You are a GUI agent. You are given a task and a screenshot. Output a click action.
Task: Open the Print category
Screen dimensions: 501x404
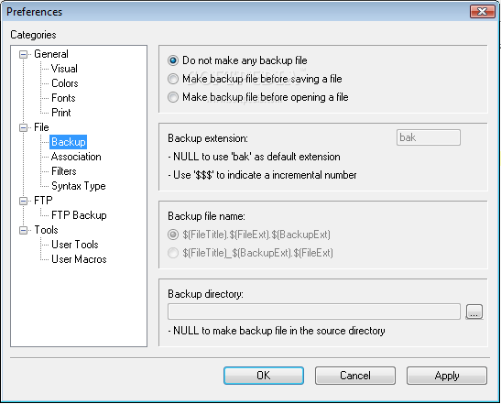[x=61, y=113]
